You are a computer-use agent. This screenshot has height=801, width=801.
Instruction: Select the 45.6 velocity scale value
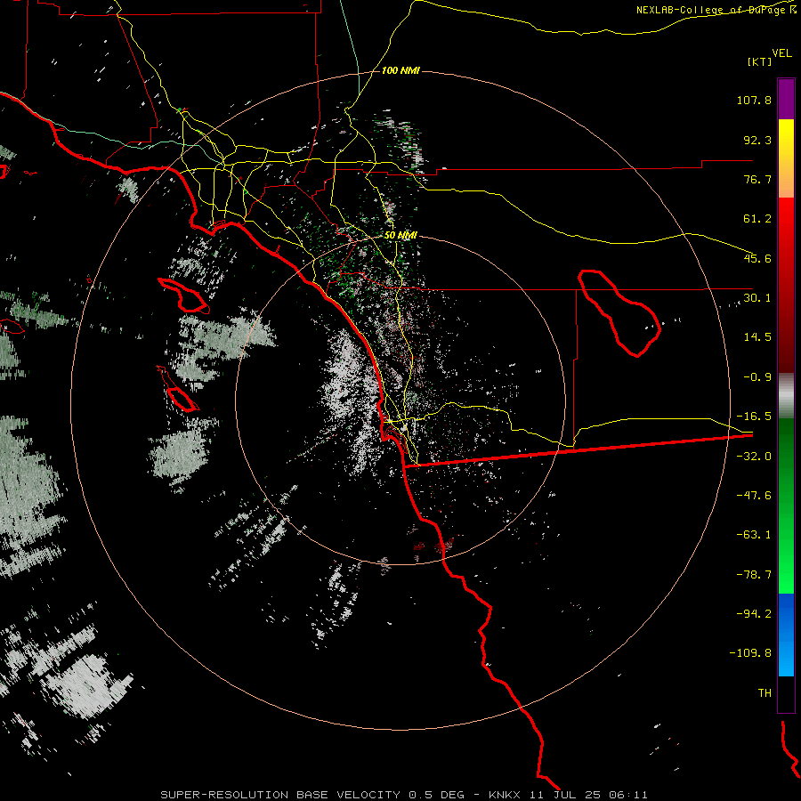coord(757,258)
